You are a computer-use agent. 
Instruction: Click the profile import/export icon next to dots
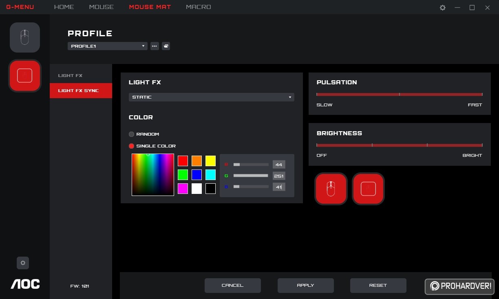[166, 46]
